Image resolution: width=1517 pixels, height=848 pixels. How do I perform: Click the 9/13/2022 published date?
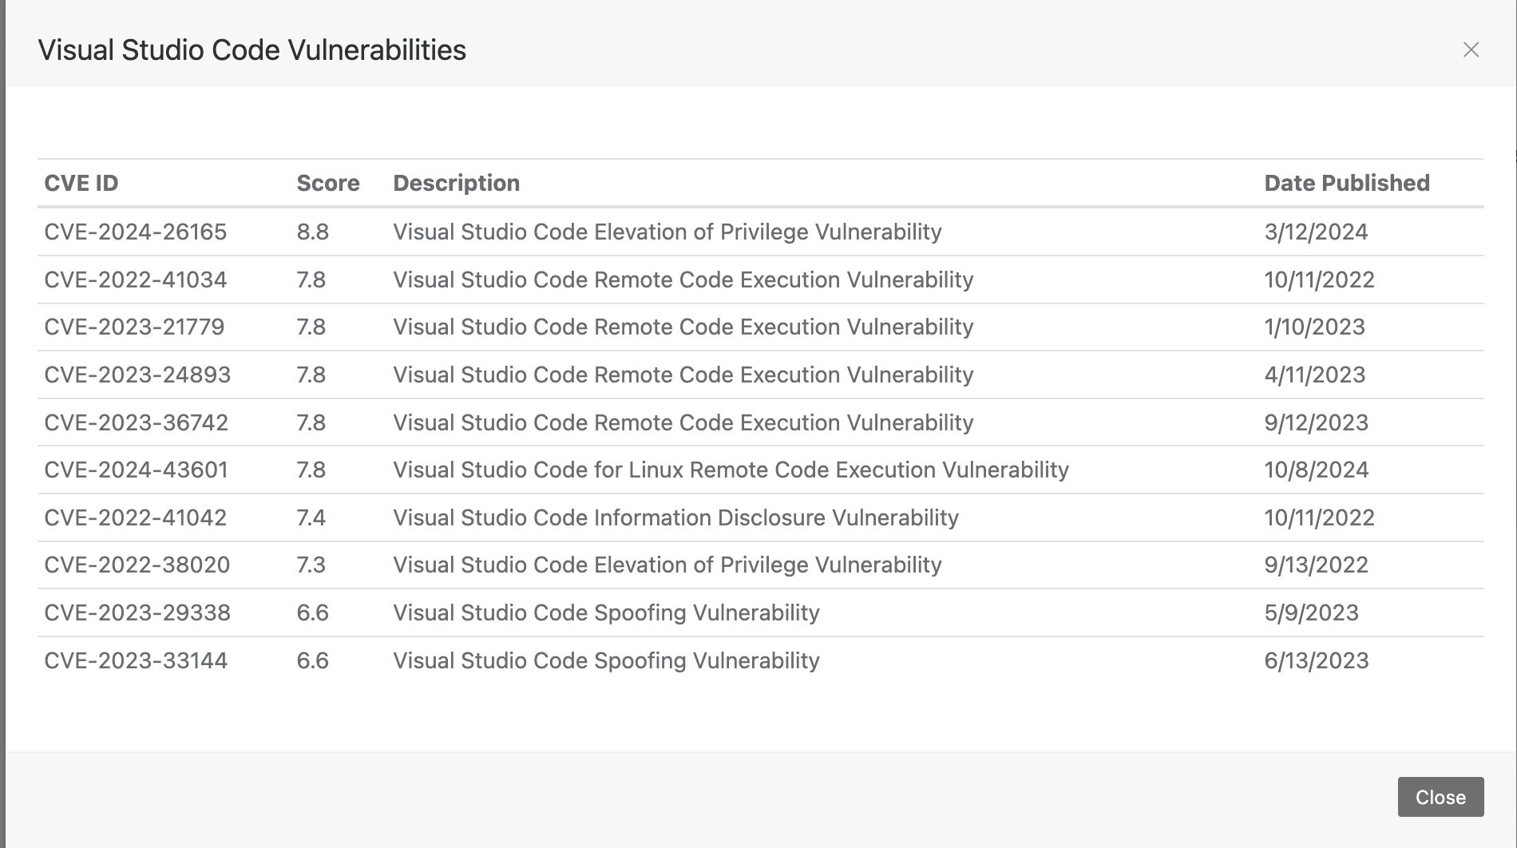tap(1316, 565)
